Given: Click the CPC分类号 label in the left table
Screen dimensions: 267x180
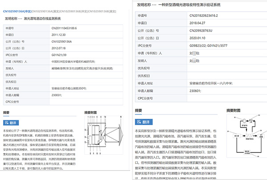Looking at the screenshot, I should [12, 102].
